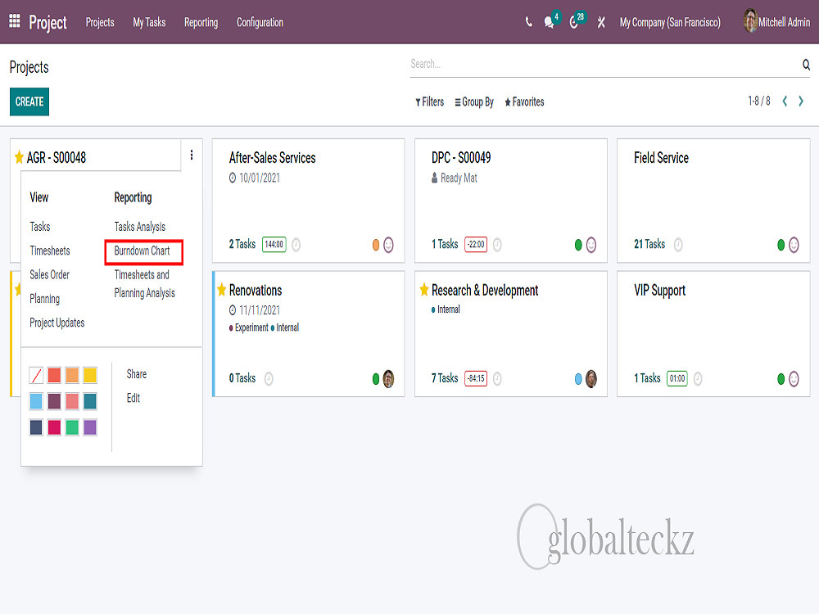
Task: Open the activities clock icon with badge 28
Action: [x=574, y=22]
